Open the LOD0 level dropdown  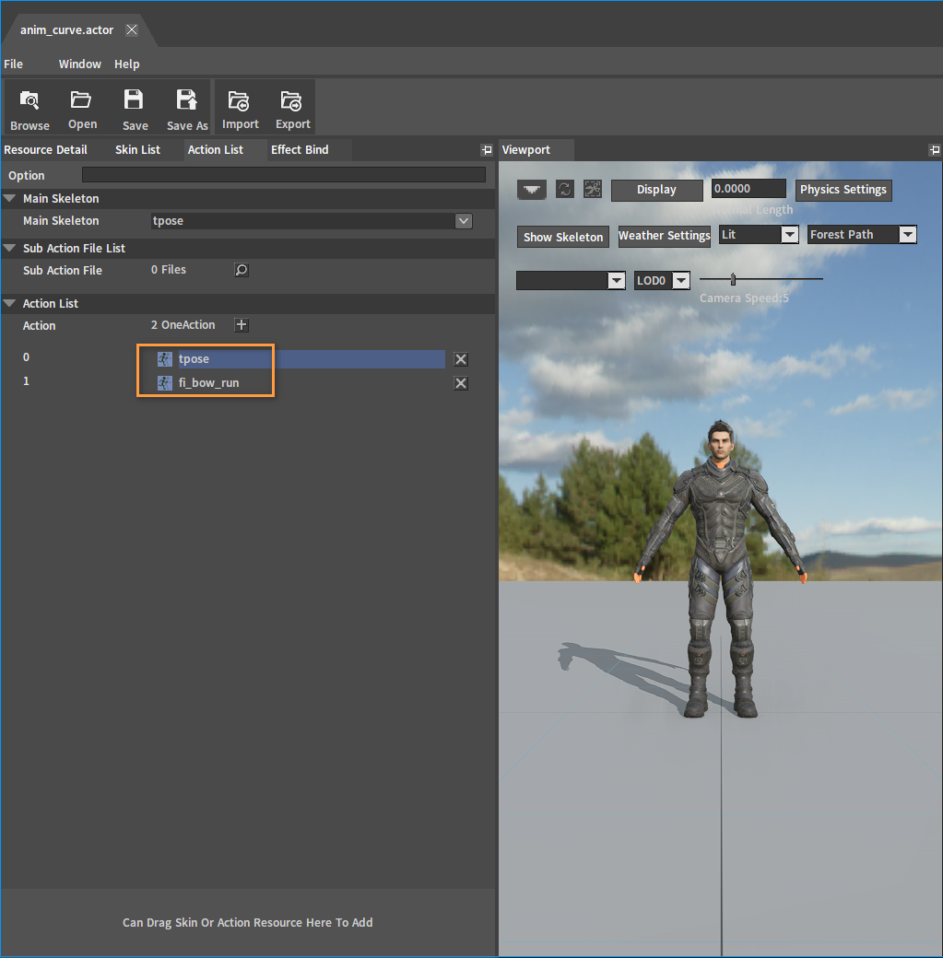point(681,280)
